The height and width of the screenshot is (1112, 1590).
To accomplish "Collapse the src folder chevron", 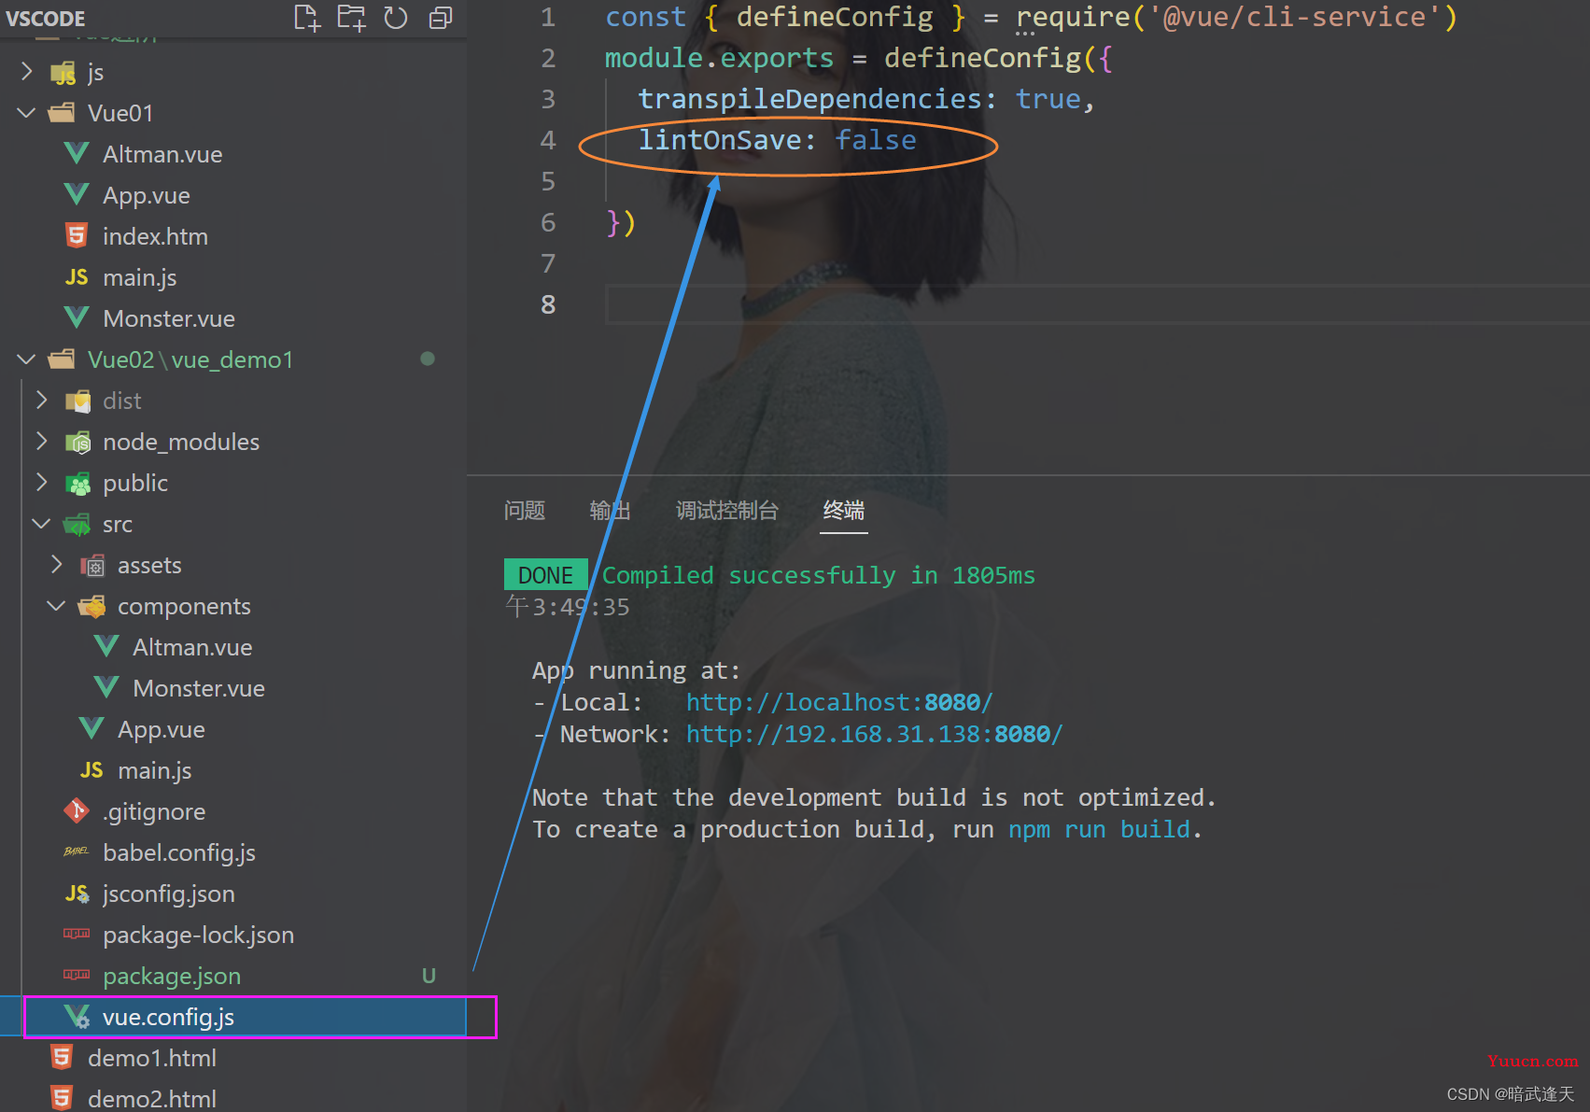I will (42, 524).
